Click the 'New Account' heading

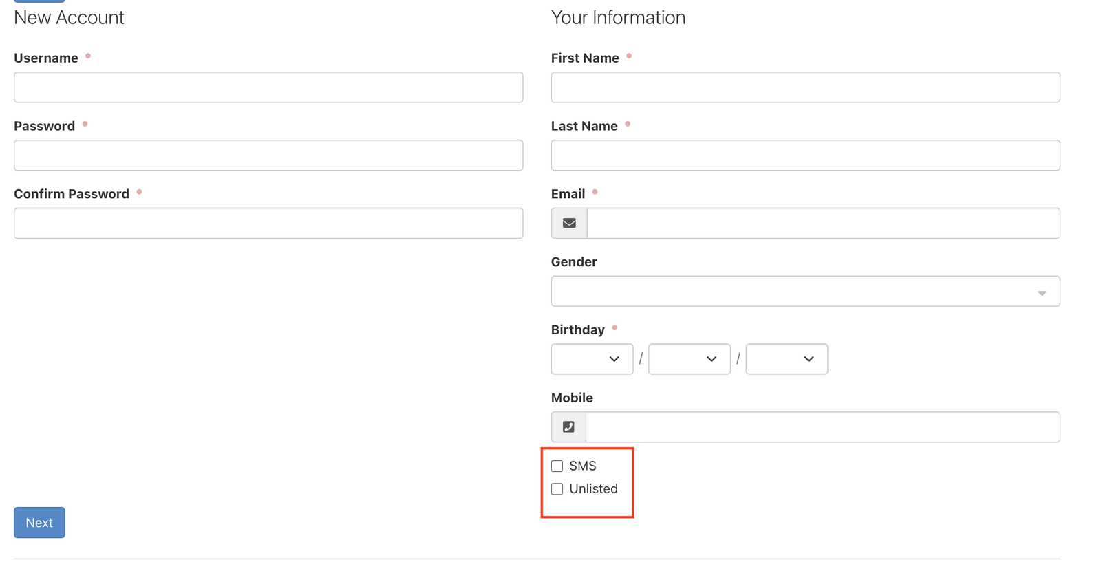(x=69, y=17)
